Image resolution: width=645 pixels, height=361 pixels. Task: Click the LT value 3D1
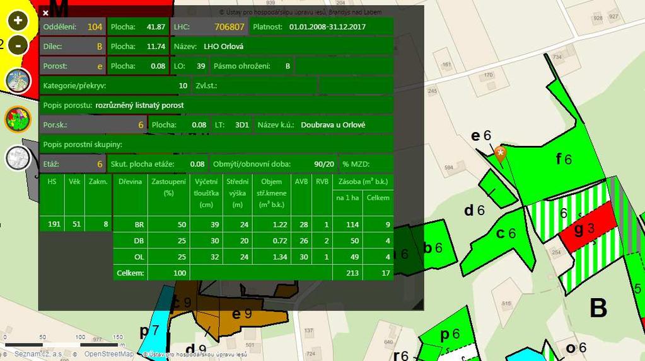[x=242, y=125]
